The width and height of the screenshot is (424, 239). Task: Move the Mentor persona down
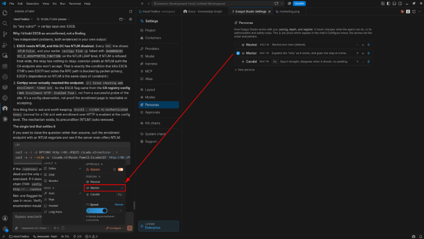coord(363,54)
